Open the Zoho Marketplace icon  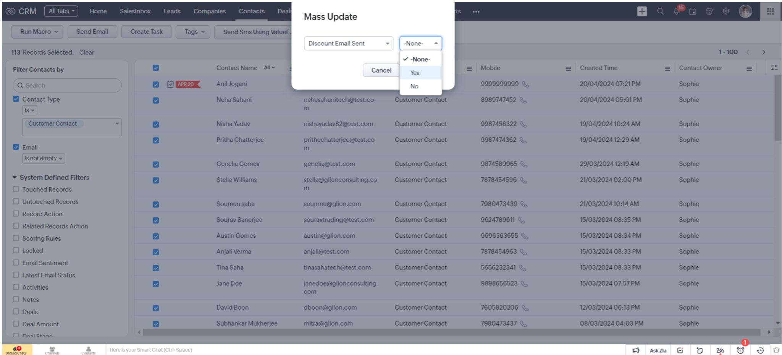(709, 12)
